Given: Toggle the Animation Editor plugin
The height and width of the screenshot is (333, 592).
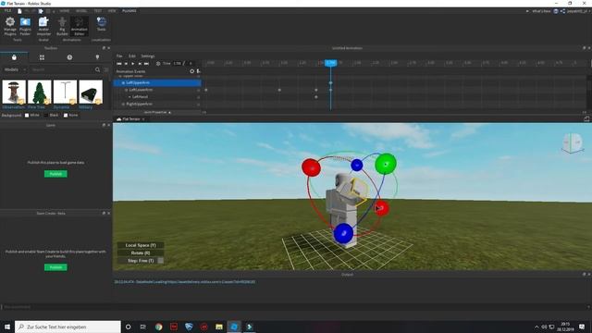Looking at the screenshot, I should tap(80, 26).
